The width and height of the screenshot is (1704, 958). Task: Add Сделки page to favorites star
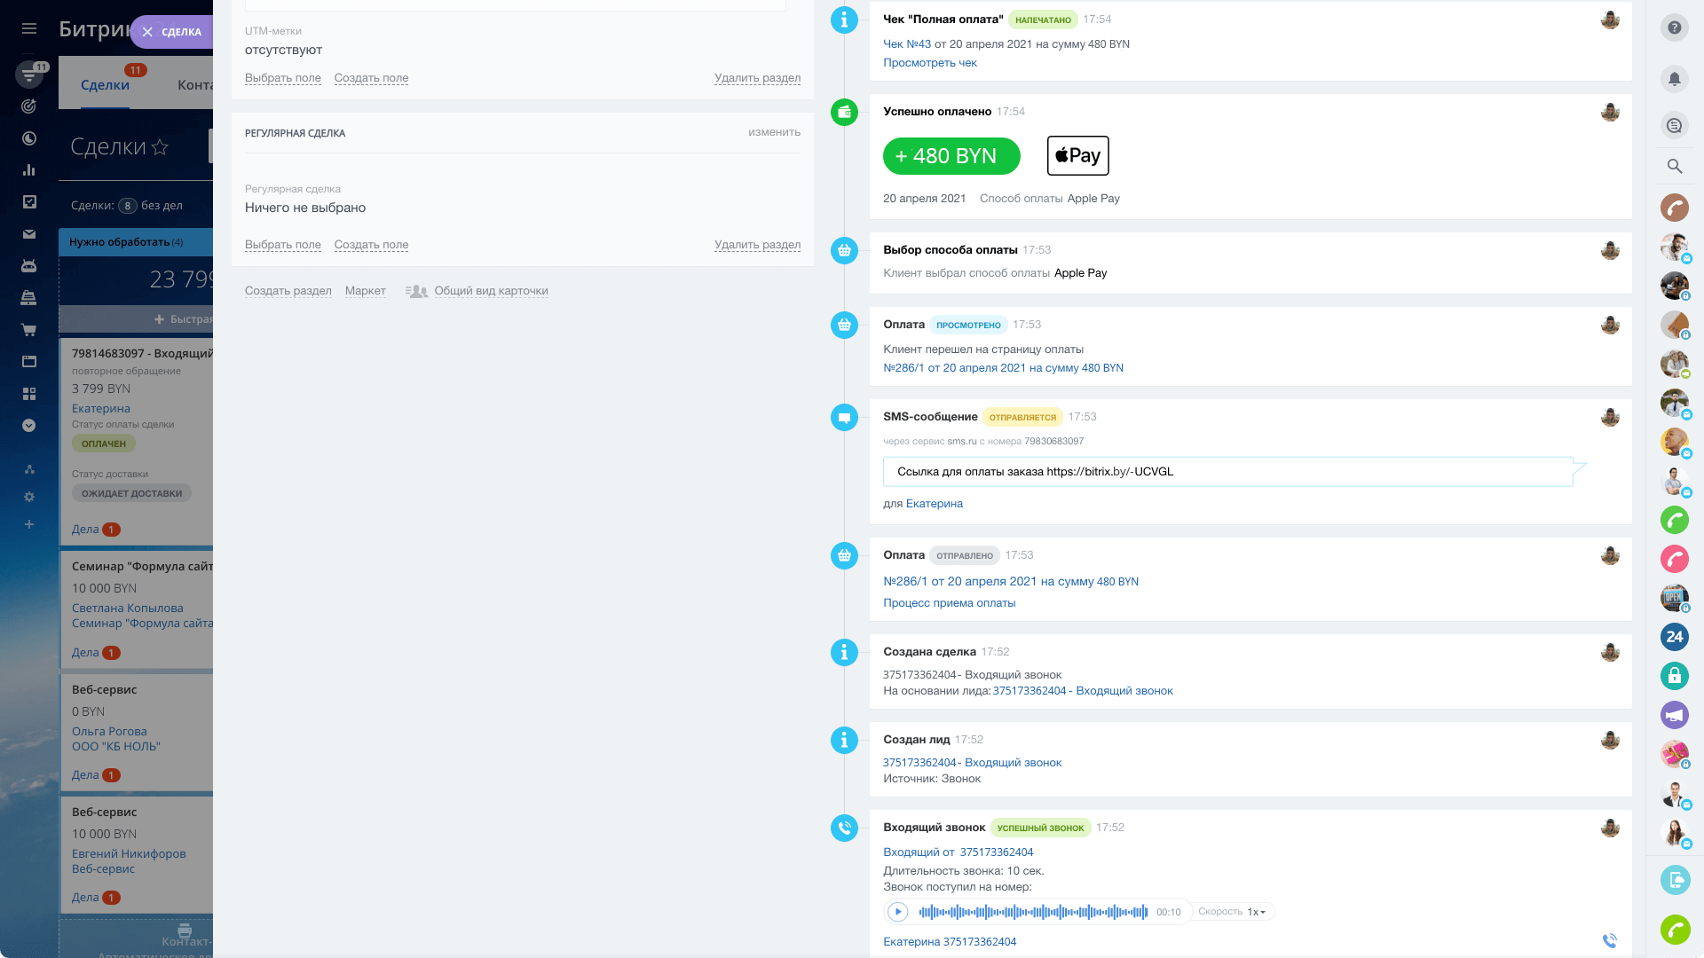pyautogui.click(x=160, y=147)
